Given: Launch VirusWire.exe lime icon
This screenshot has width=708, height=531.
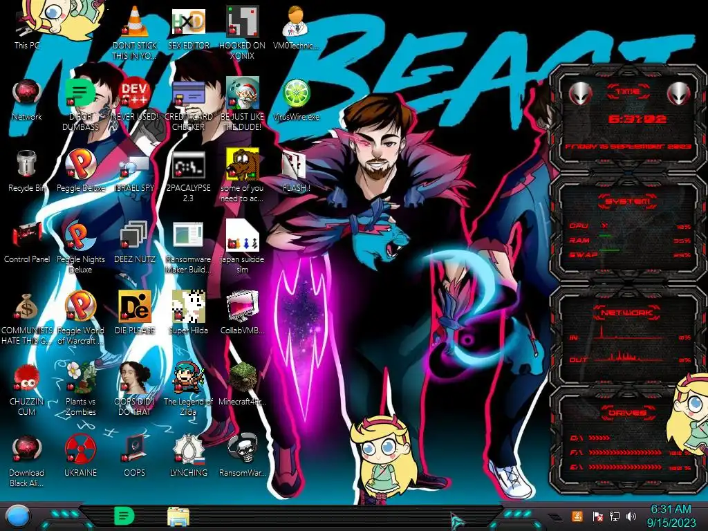Looking at the screenshot, I should pyautogui.click(x=296, y=100).
